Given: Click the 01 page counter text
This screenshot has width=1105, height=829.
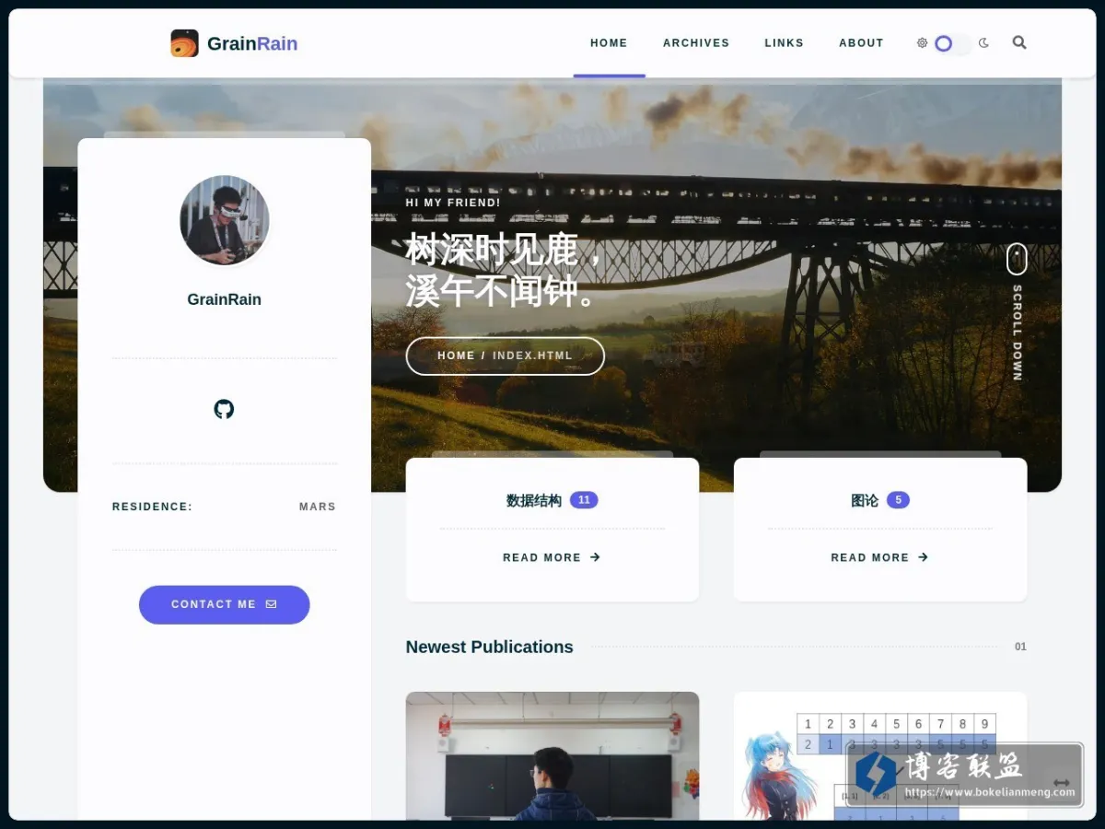Looking at the screenshot, I should (x=1020, y=647).
